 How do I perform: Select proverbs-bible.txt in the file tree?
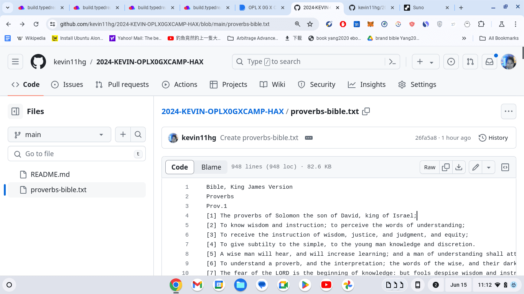tap(77, 190)
